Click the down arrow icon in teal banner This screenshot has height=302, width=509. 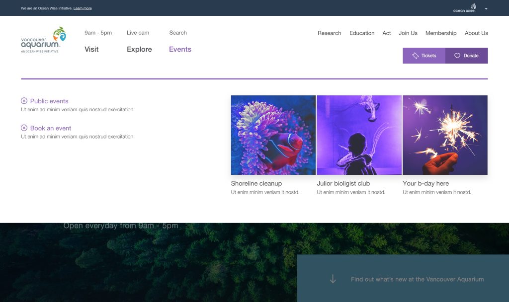click(333, 279)
